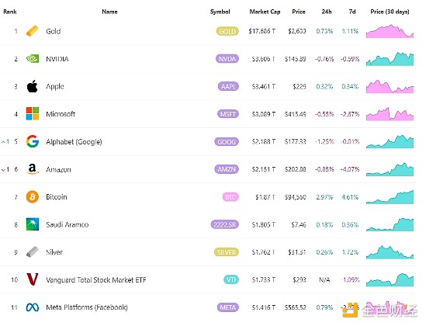The width and height of the screenshot is (426, 326).
Task: Sort by the Name column header
Action: pos(109,12)
